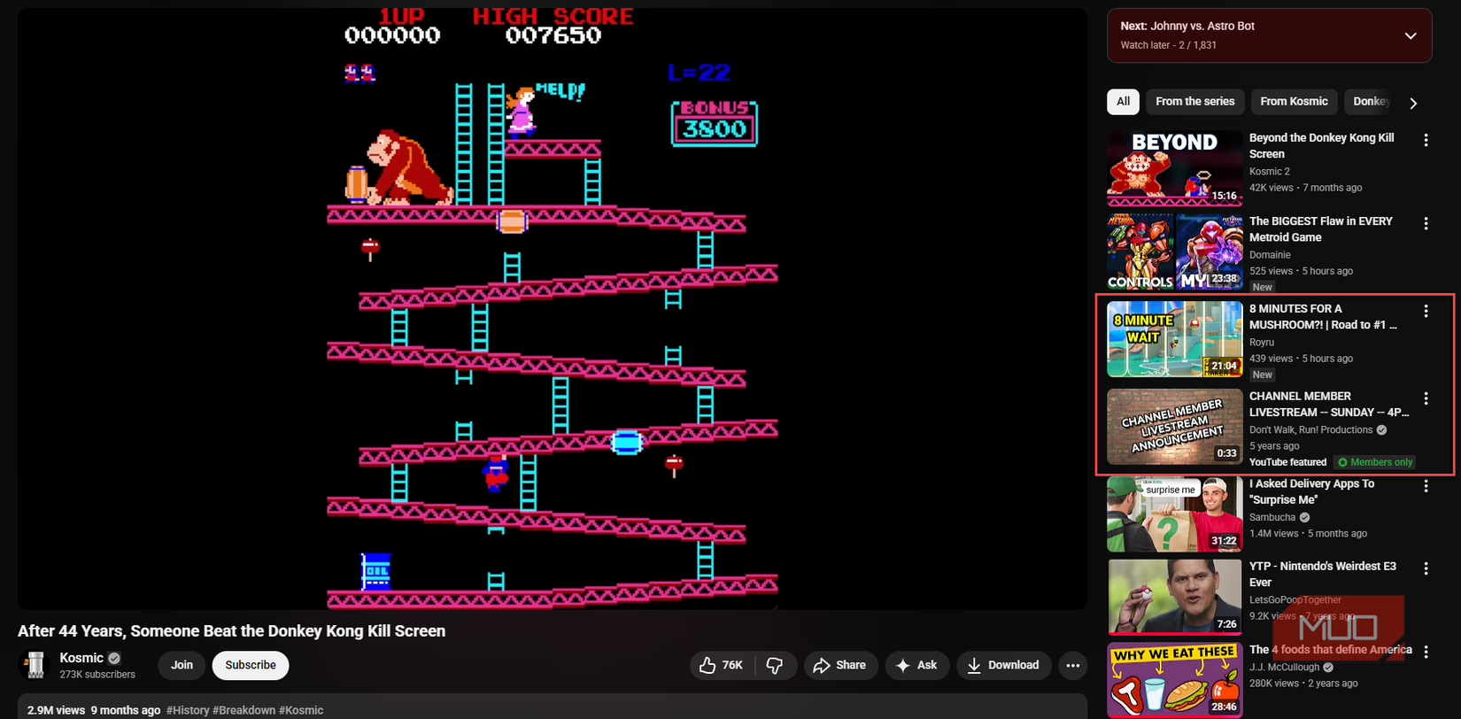Open the Kosmic channel name link

pyautogui.click(x=81, y=658)
